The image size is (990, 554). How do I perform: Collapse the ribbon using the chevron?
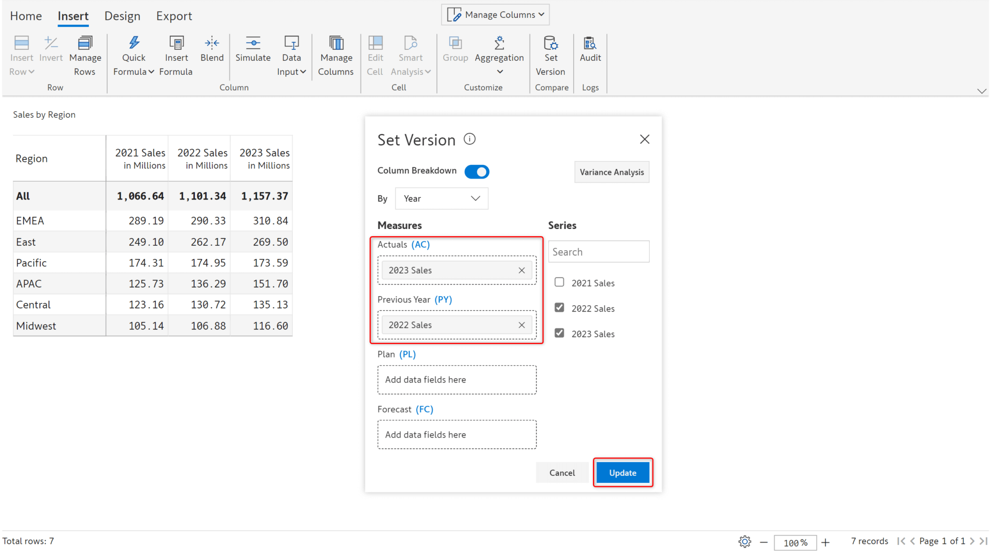[982, 91]
